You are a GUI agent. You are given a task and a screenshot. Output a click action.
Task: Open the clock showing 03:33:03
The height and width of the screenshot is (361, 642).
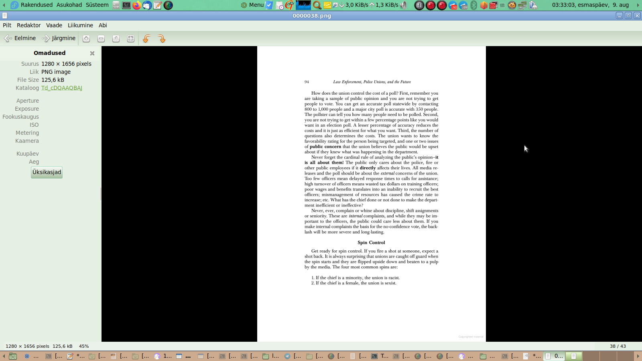pos(590,5)
